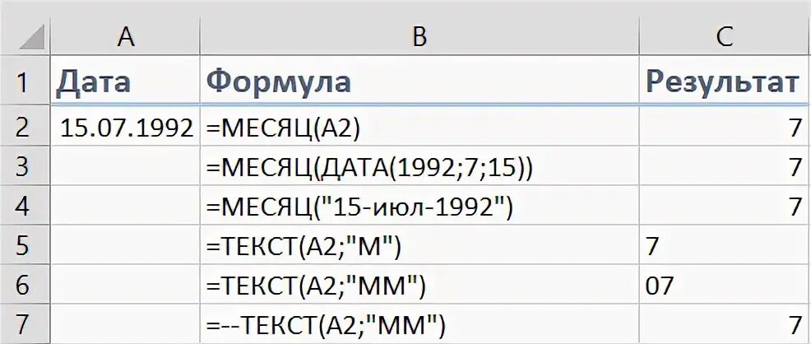Screen dimensions: 811x344
Task: Select row 4 header
Action: 25,207
